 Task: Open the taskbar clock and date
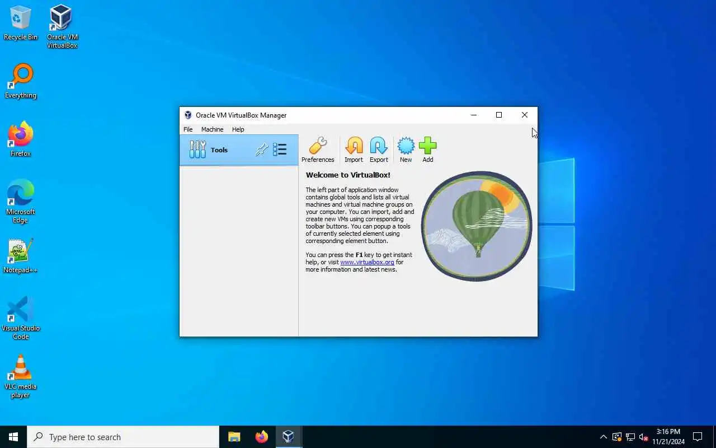point(668,437)
